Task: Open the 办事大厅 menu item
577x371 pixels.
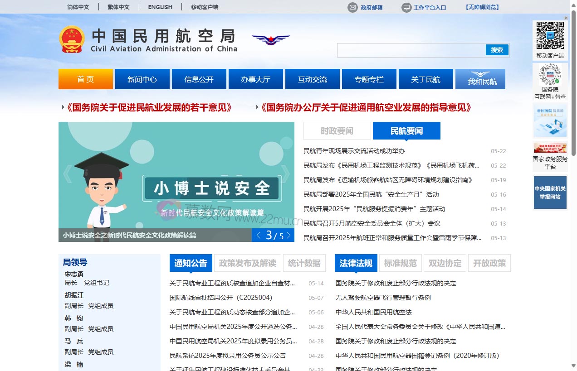Action: pos(255,79)
